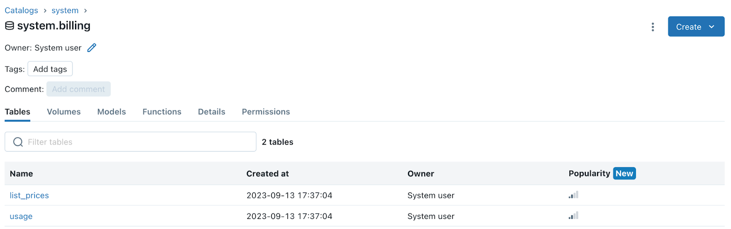Open the Functions tab
Screen dimensions: 731x229
(162, 112)
